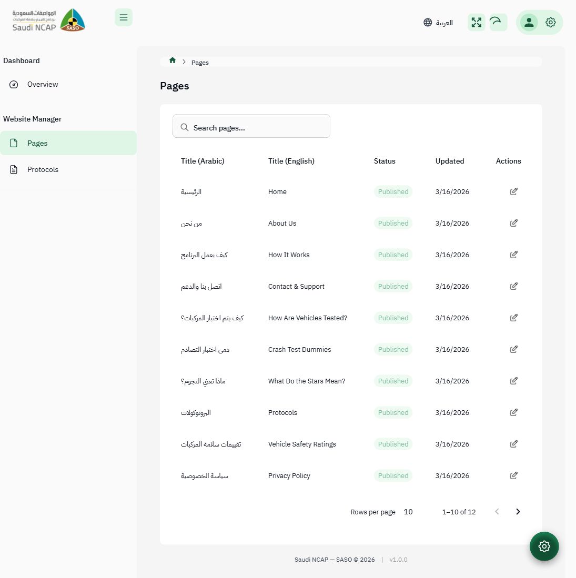Viewport: 576px width, 578px height.
Task: Go to next page with the right chevron
Action: coord(518,511)
